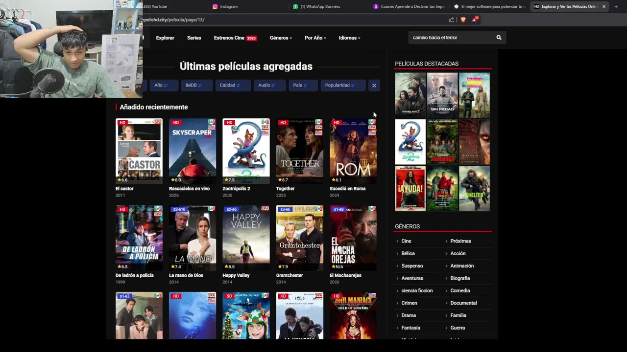Select the Próximas genre link
627x352 pixels.
[x=460, y=241]
